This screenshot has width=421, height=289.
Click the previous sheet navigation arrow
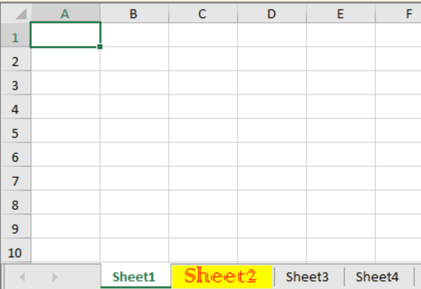pyautogui.click(x=23, y=276)
